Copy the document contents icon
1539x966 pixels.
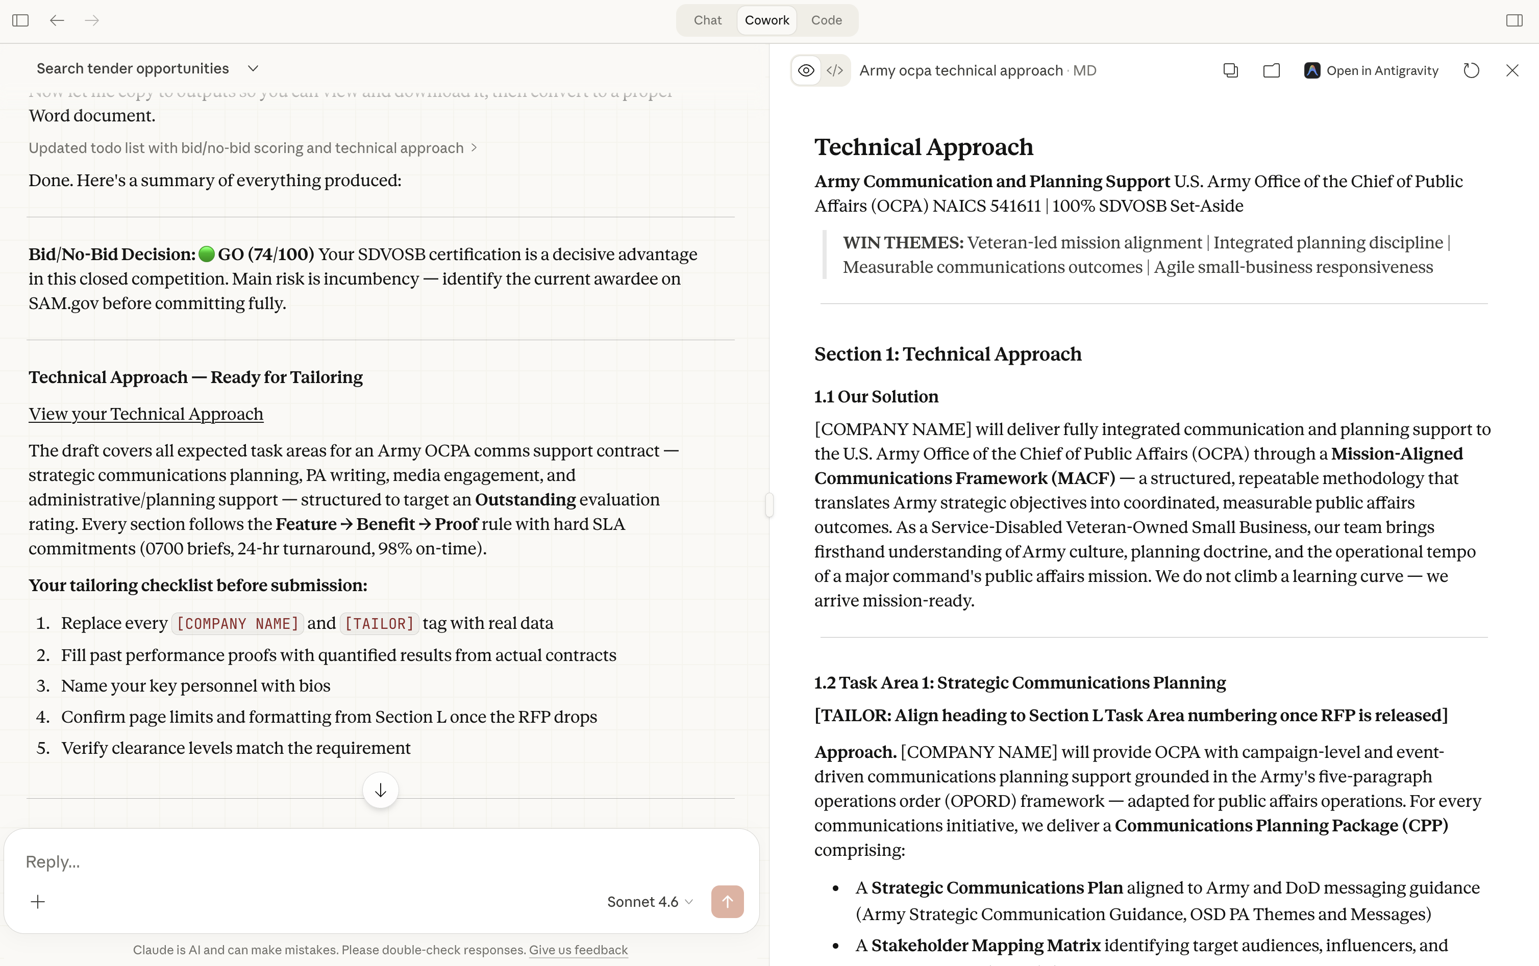point(1230,70)
